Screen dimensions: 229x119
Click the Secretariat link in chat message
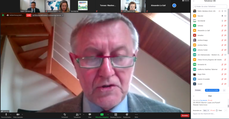[204, 100]
